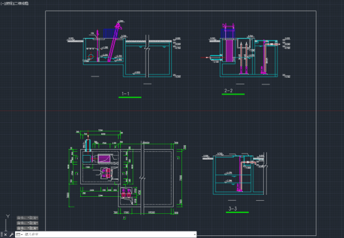
Task: Select green underline beneath 2-2 label
Action: [233, 94]
